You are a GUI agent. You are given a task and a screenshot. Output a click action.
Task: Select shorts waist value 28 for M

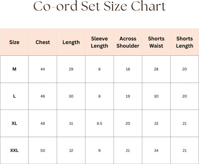(x=156, y=69)
